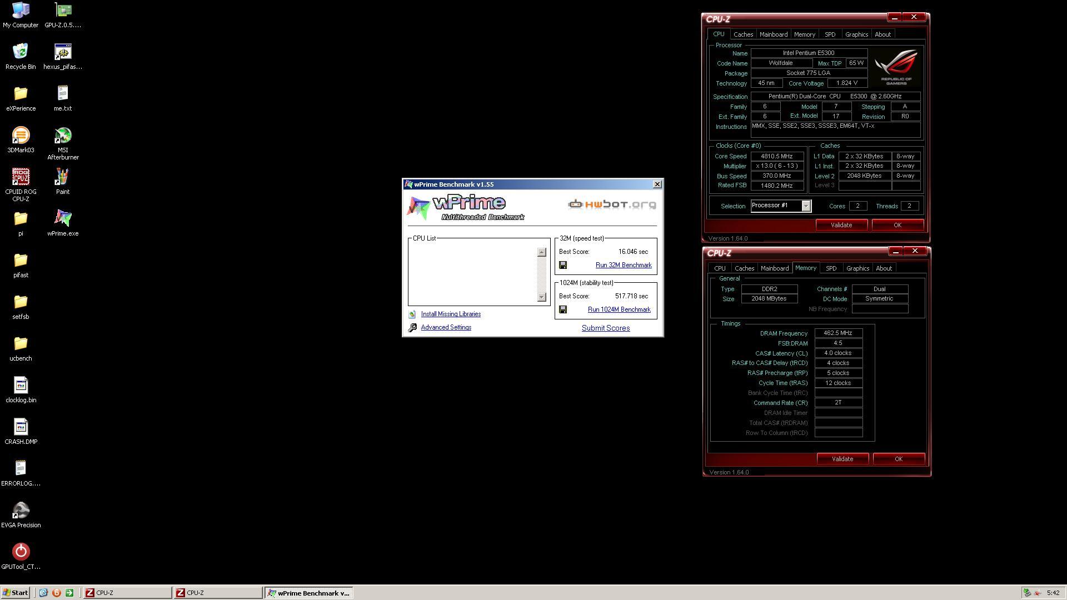Click OK in lower CPU-Z window

click(x=899, y=459)
